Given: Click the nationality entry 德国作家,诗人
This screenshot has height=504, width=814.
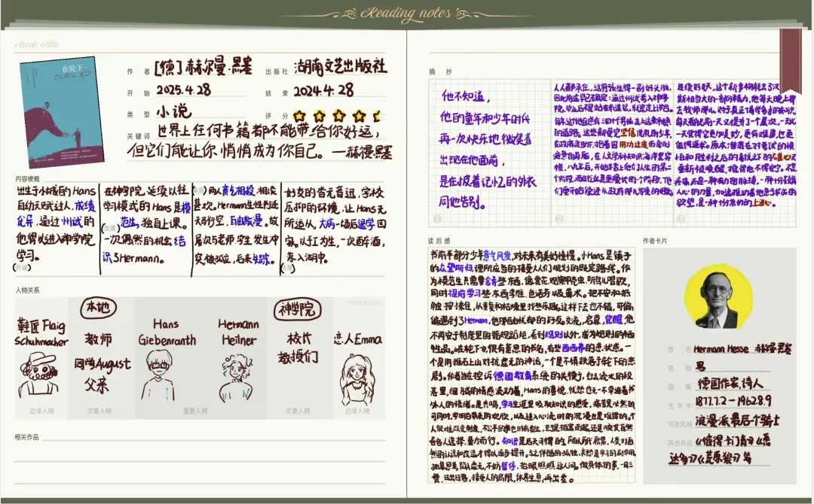Looking at the screenshot, I should tap(730, 384).
